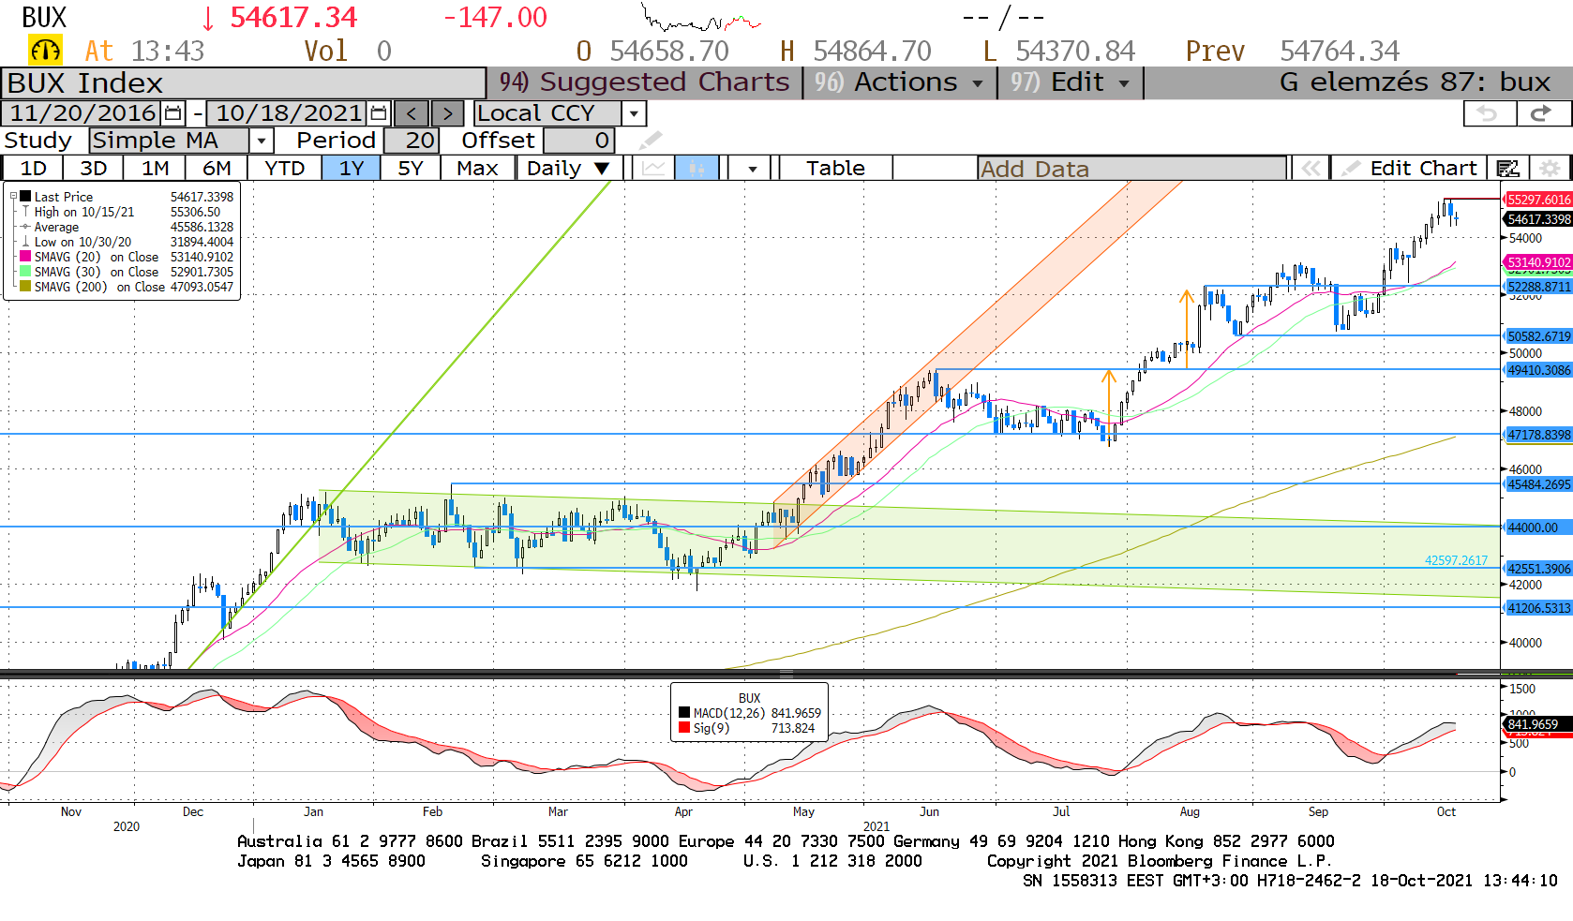Click the Offset value field

(x=578, y=141)
